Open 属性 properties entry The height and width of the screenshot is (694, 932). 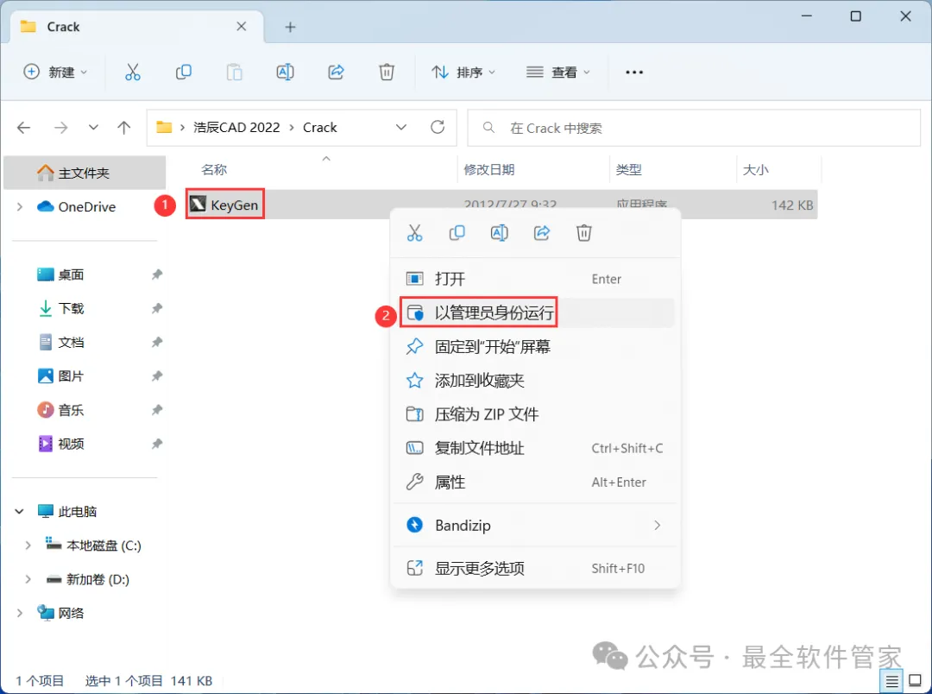(534, 482)
